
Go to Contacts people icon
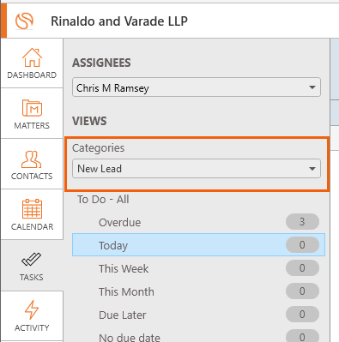tap(32, 159)
